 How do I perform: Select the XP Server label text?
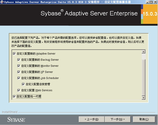pos(37,72)
